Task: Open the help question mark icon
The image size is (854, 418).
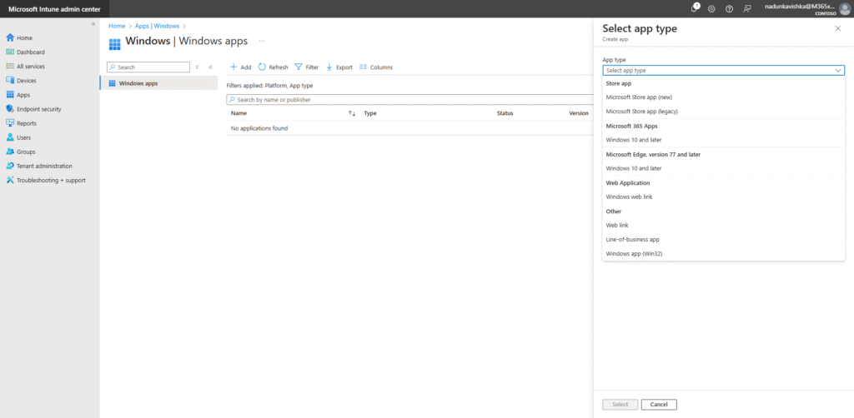Action: coord(729,8)
